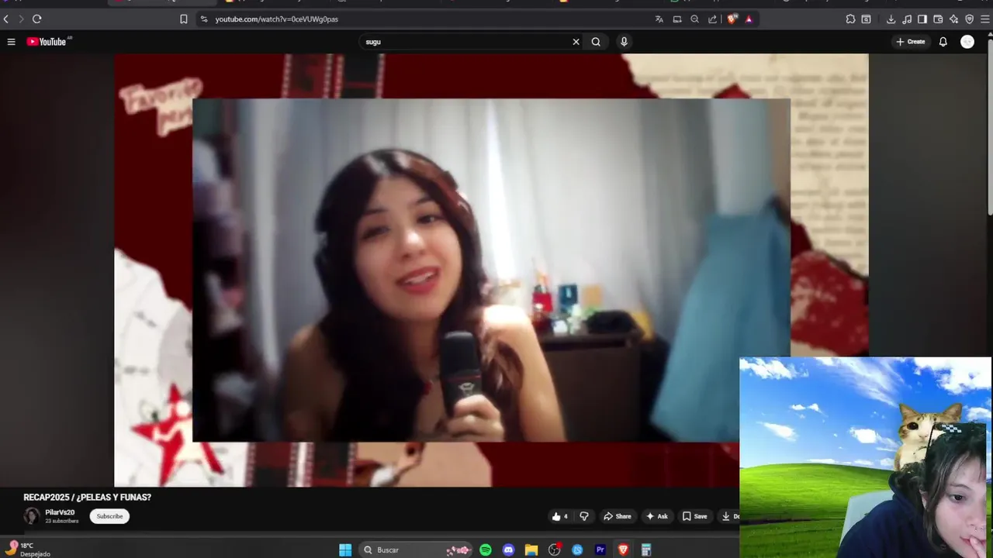Select the youtube.com URL in the address bar
This screenshot has height=558, width=993.
tap(277, 19)
